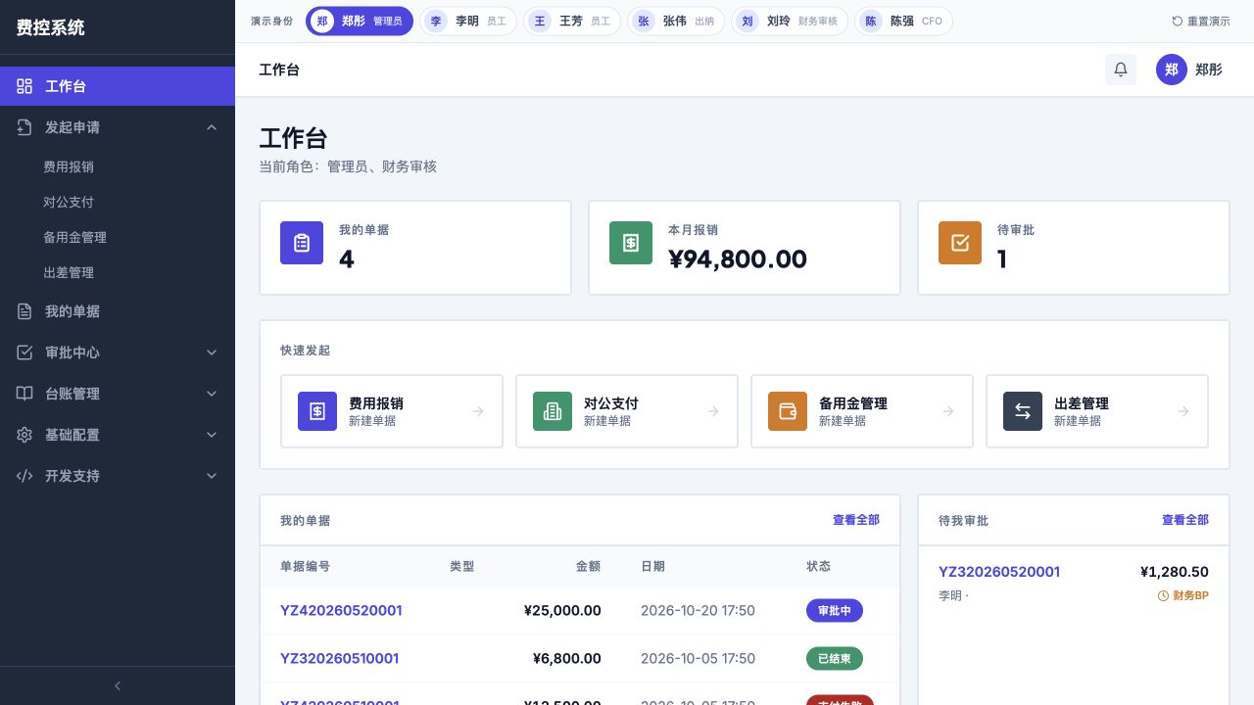This screenshot has height=705, width=1254.
Task: Click the 出差管理 swap-arrows icon
Action: 1023,411
